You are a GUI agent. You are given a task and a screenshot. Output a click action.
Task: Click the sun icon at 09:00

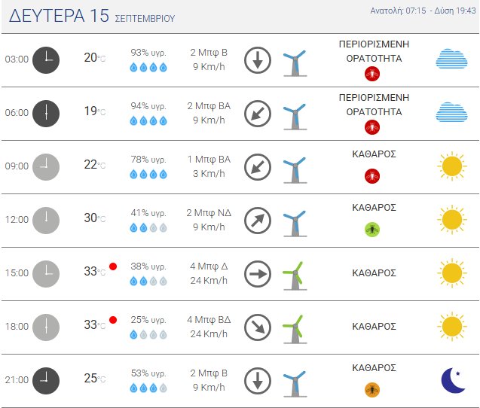pos(451,166)
